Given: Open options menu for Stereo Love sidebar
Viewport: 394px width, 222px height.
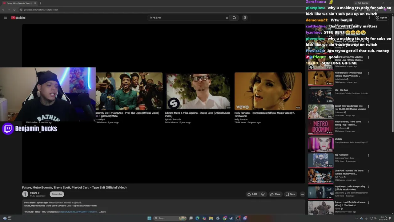Looking at the screenshot, I should point(368,57).
